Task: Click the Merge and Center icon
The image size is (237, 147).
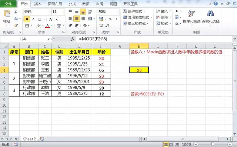Action: 90,19
